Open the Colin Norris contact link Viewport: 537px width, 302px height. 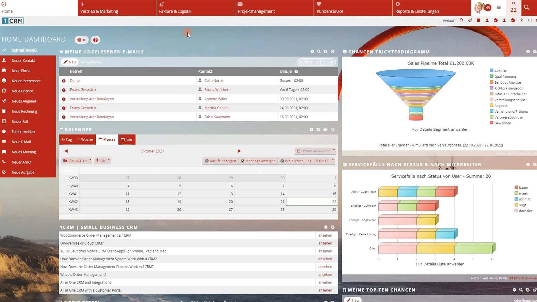click(x=214, y=81)
